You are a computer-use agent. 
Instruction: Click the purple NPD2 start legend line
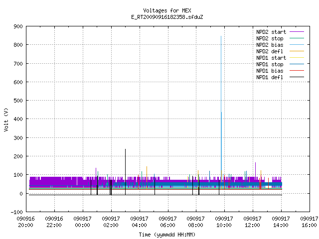click(x=297, y=32)
